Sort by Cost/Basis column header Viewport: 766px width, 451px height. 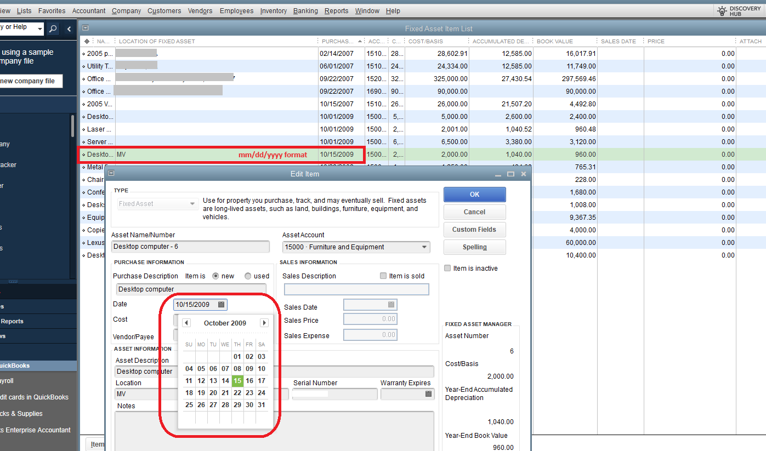click(437, 41)
